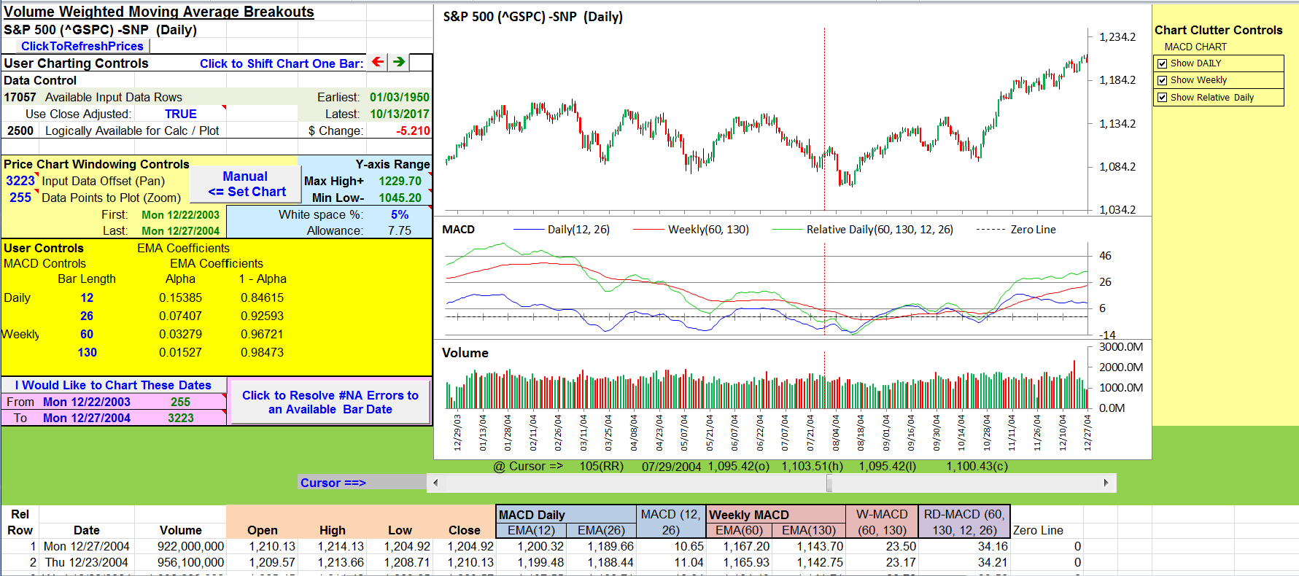The width and height of the screenshot is (1299, 576).
Task: Click the RD-MACD (60, 130, 12, 26) header
Action: (x=964, y=522)
